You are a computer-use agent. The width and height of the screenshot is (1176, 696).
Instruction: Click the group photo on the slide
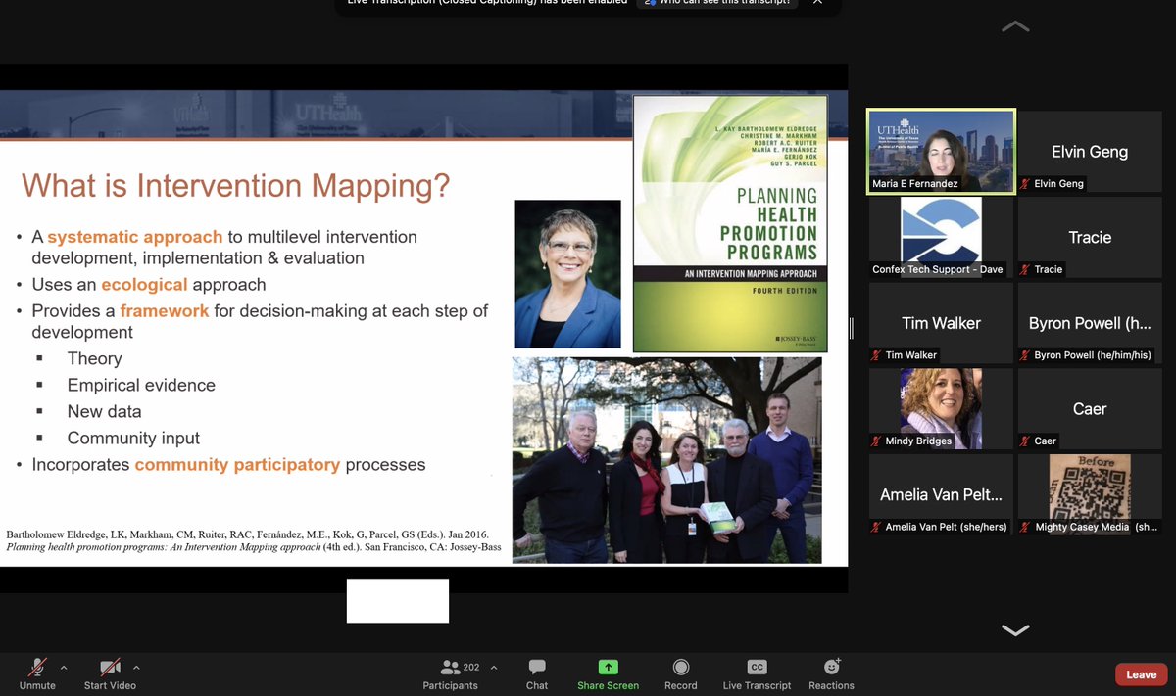click(x=667, y=460)
